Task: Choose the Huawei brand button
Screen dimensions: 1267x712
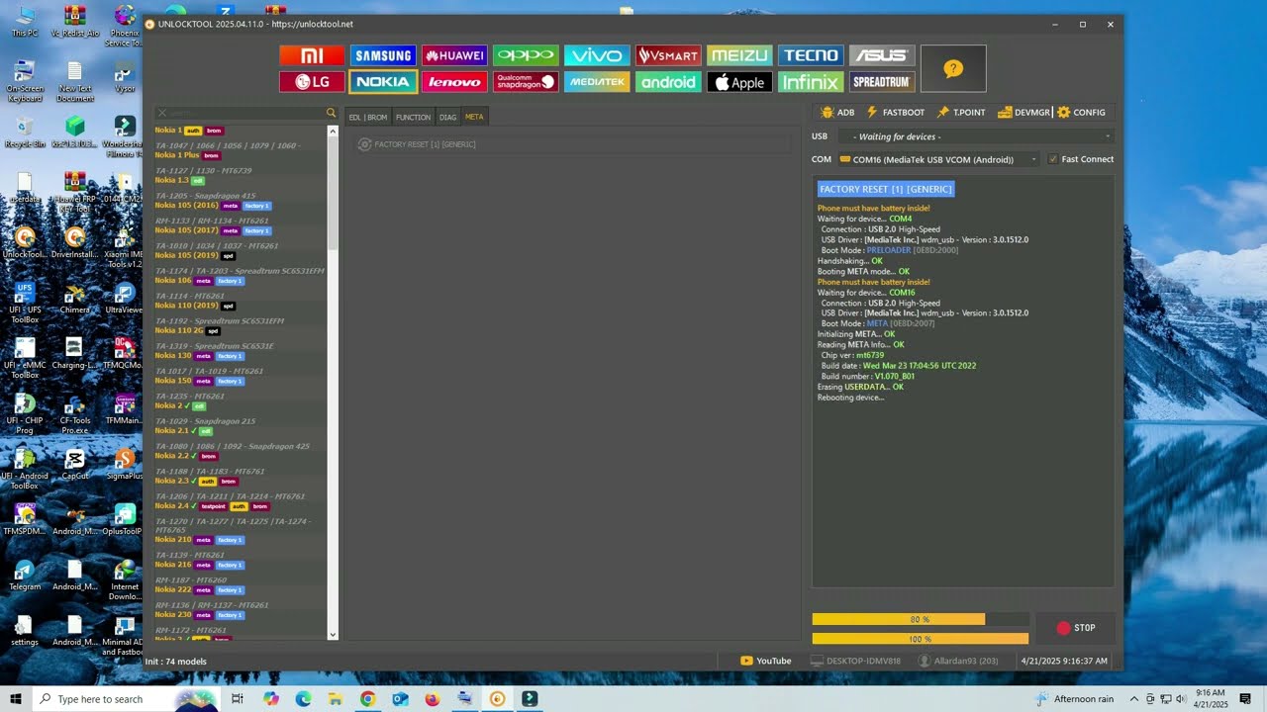Action: [454, 55]
